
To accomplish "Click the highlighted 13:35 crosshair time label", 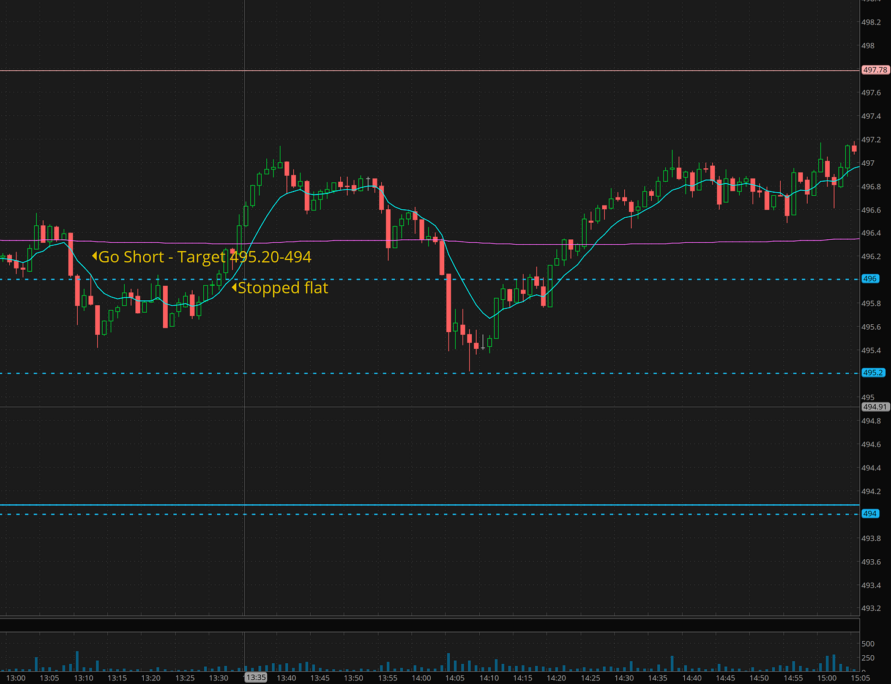I will [x=256, y=677].
